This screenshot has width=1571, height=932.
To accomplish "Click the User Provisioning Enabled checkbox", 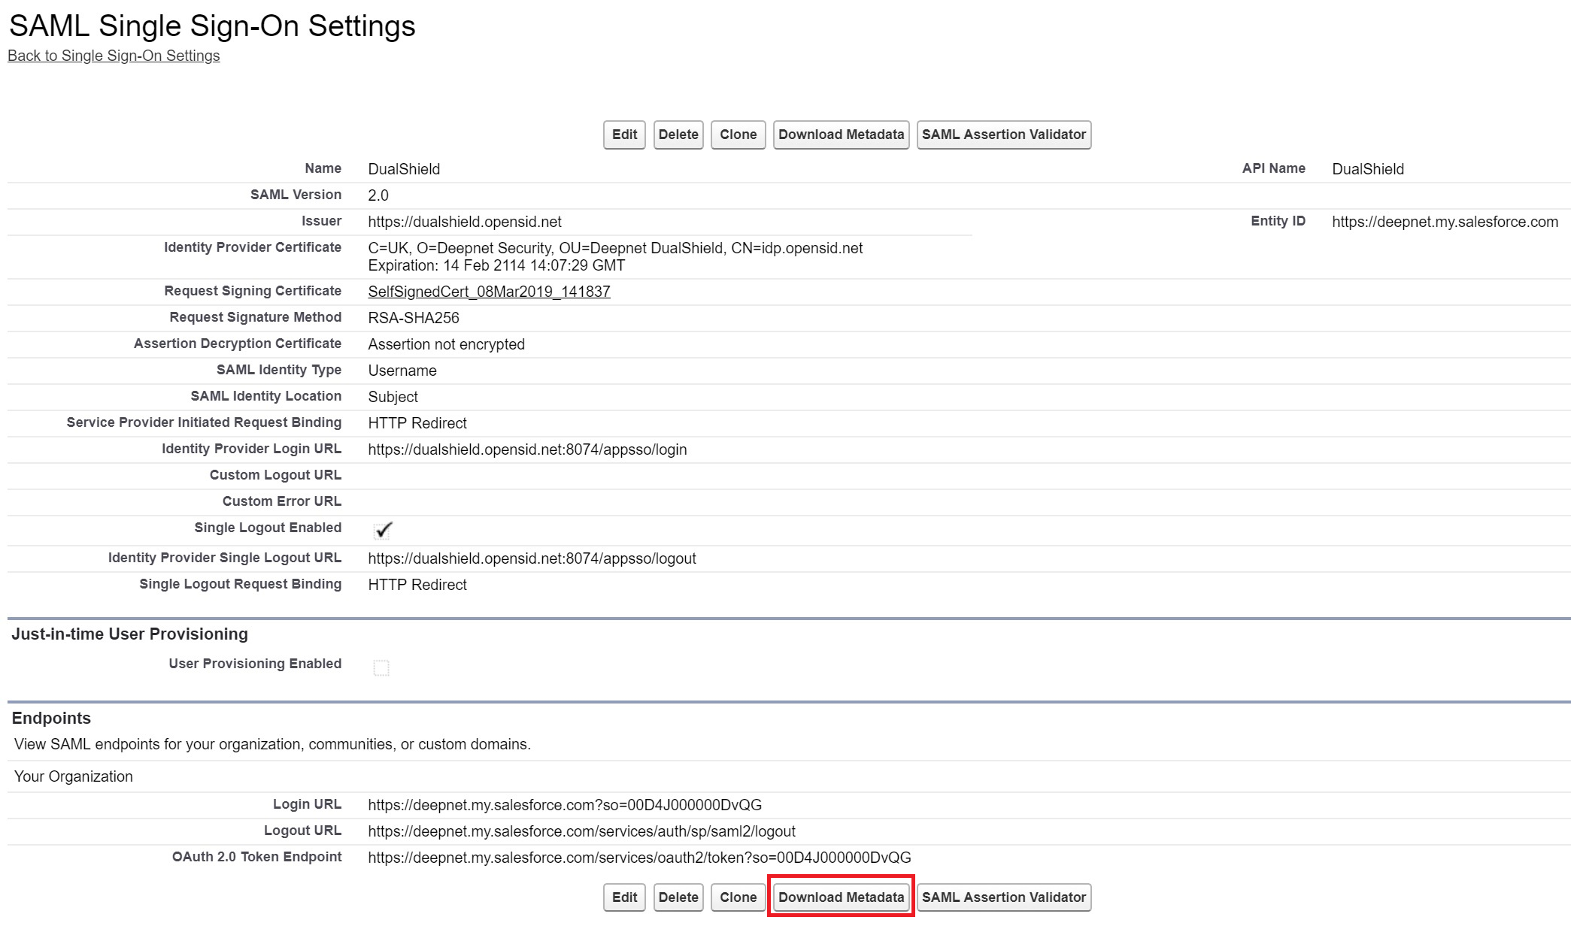I will pyautogui.click(x=381, y=667).
